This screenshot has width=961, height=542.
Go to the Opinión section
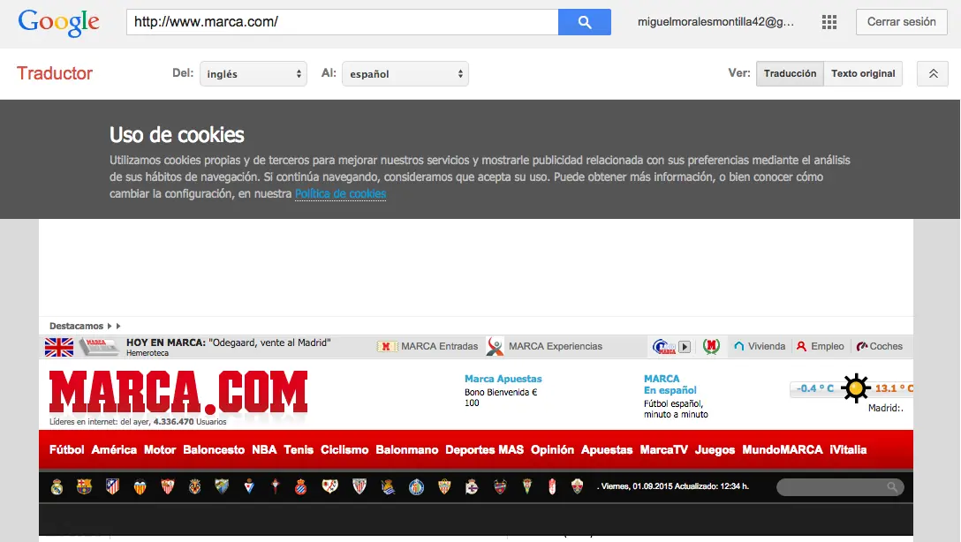[x=552, y=449]
